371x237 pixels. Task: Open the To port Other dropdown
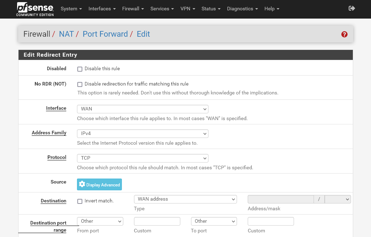214,221
